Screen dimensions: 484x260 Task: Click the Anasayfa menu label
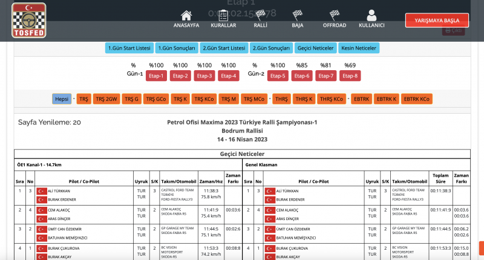tap(186, 25)
